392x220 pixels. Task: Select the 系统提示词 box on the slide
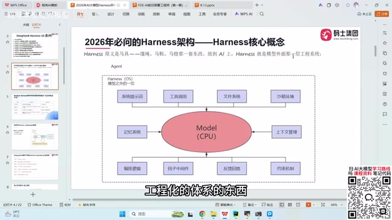(x=132, y=97)
